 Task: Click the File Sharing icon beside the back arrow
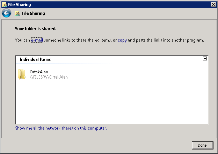17,14
